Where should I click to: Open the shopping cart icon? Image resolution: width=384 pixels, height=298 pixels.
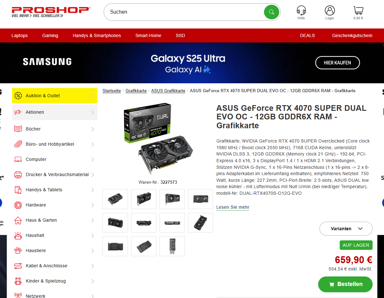click(358, 10)
